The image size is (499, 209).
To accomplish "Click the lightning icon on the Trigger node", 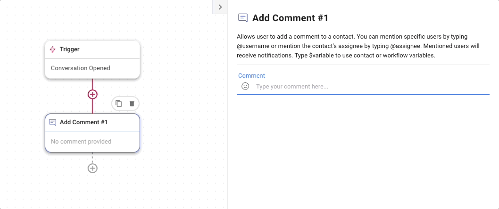I will point(53,49).
